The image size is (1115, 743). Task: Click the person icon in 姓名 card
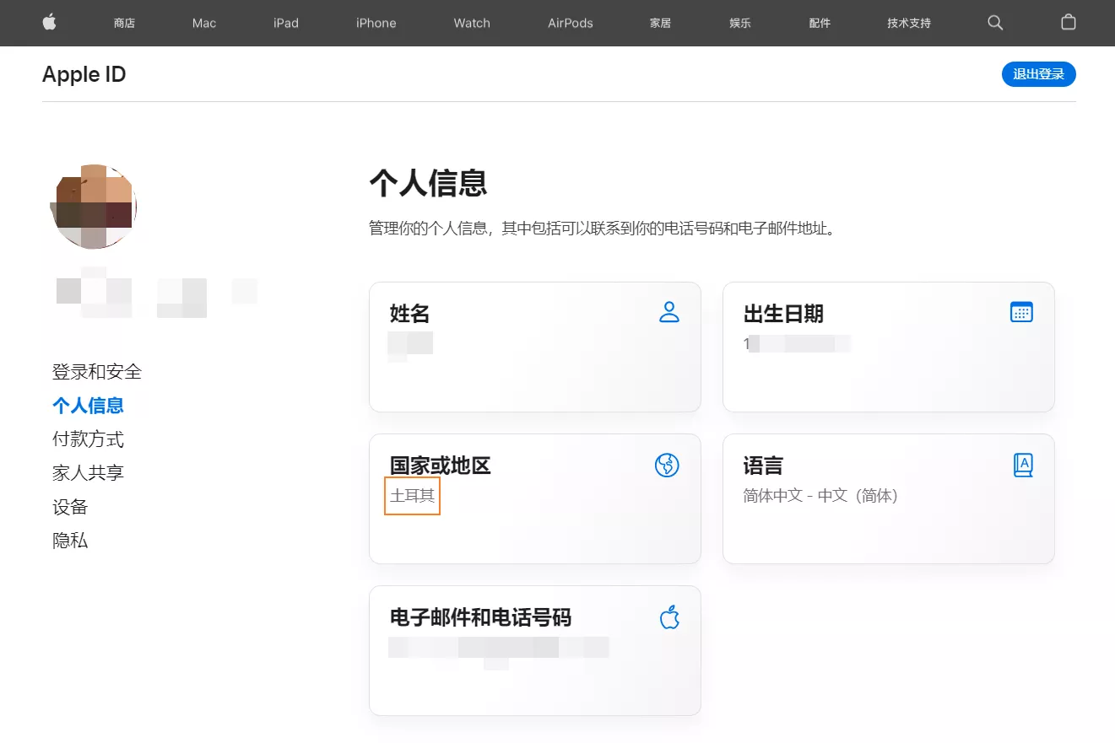point(669,312)
